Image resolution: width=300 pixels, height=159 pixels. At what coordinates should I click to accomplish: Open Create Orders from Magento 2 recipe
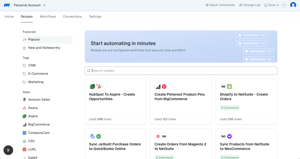[x=180, y=146]
